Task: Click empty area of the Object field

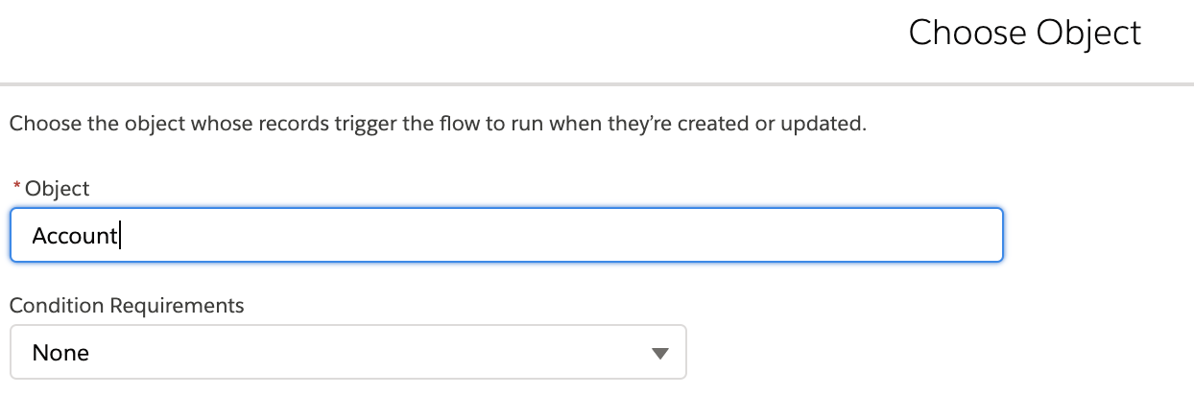Action: click(672, 235)
